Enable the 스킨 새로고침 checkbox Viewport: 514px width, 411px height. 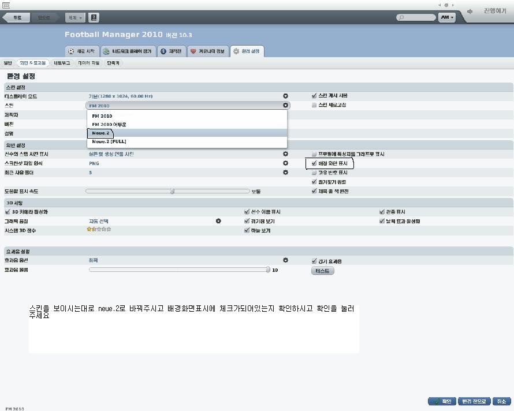pos(314,106)
